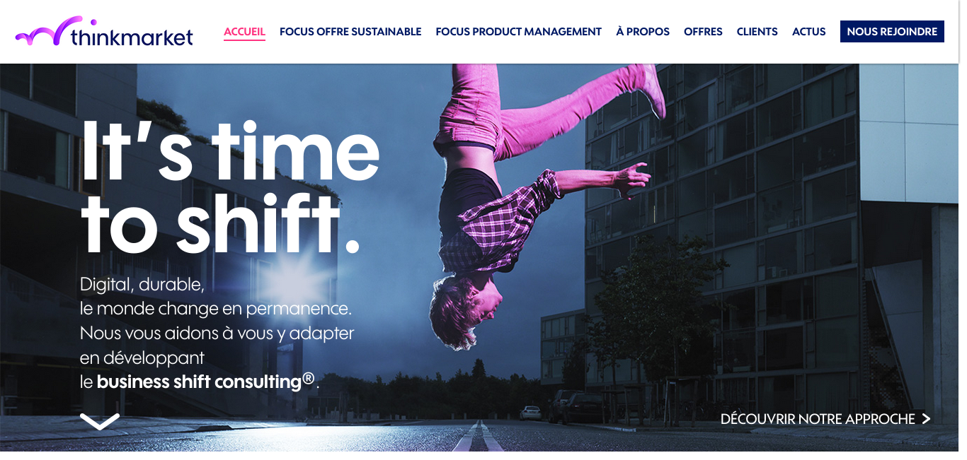
Task: Open the OFFRES navigation entry
Action: [x=703, y=32]
